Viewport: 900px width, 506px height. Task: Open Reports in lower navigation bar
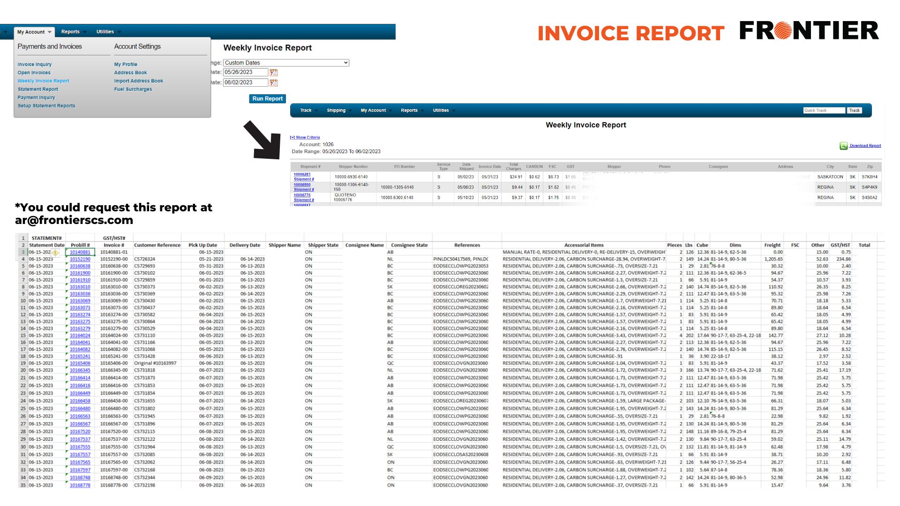pyautogui.click(x=409, y=111)
